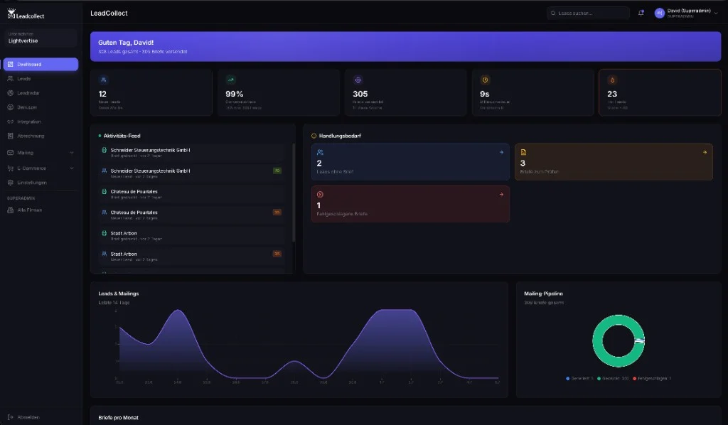The image size is (728, 425).
Task: Open Abrechnung in the sidebar
Action: pyautogui.click(x=41, y=136)
